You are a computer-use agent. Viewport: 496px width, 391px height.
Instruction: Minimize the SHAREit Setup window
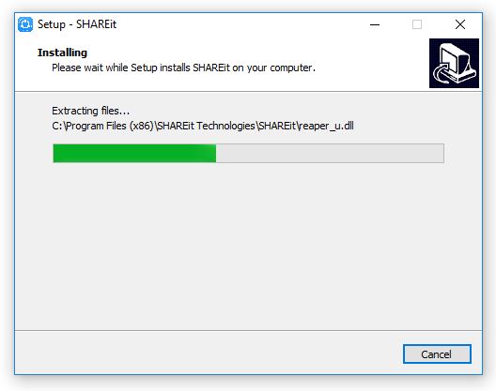click(375, 24)
